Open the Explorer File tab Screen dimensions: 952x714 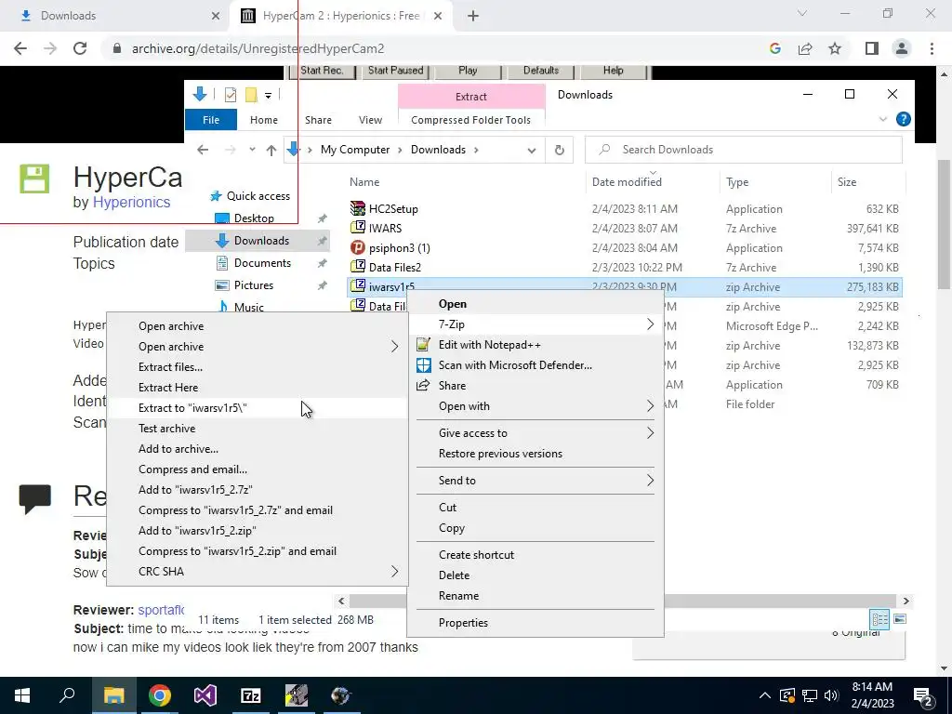(211, 120)
